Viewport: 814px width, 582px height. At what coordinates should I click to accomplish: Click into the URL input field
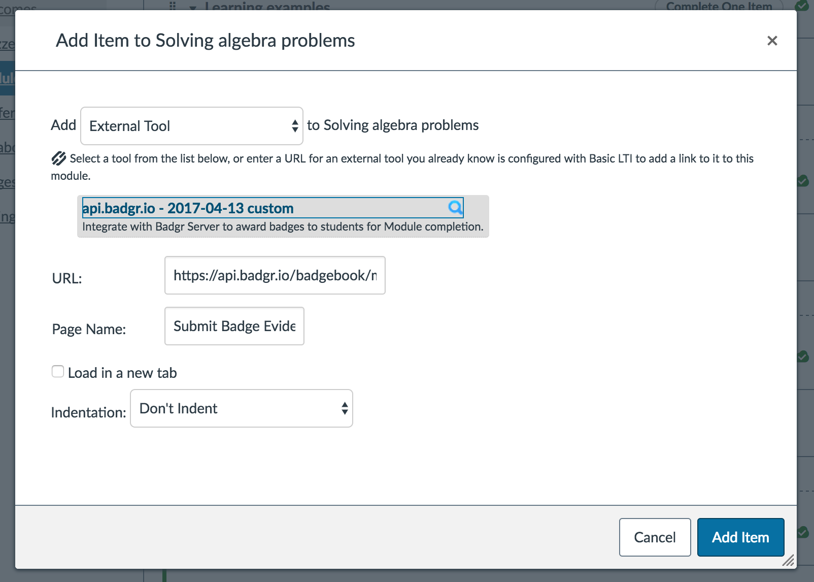pyautogui.click(x=275, y=275)
